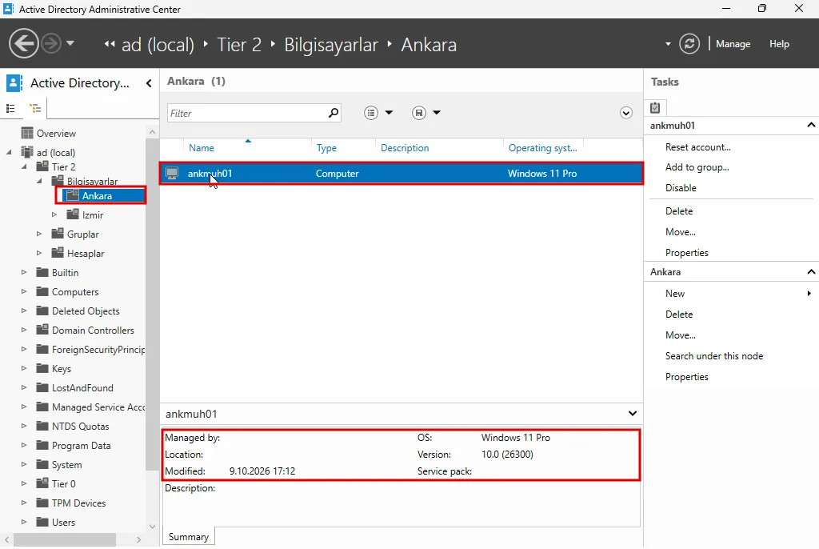Select Managed Service Accounts in the tree

click(x=98, y=407)
